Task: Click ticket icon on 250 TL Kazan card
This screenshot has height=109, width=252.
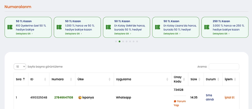Action: pyautogui.click(x=207, y=27)
